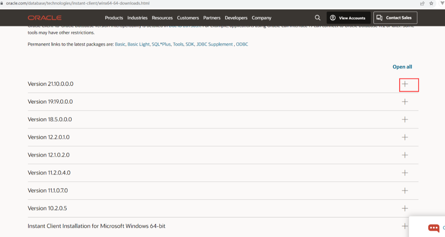
Task: Bookmark page with star icon
Action: 431,3
